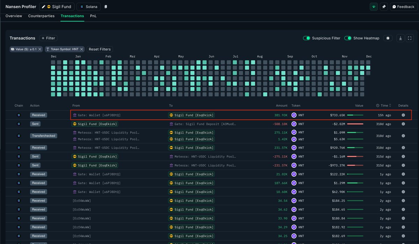Click the Received tag in 381.93K row
This screenshot has height=244, width=419.
click(x=38, y=115)
